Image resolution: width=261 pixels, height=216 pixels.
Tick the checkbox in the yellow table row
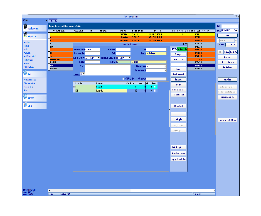point(155,90)
